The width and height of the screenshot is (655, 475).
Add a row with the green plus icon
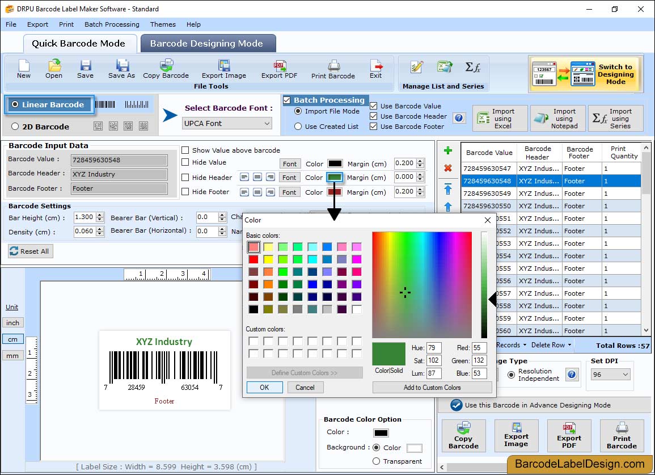[x=448, y=150]
